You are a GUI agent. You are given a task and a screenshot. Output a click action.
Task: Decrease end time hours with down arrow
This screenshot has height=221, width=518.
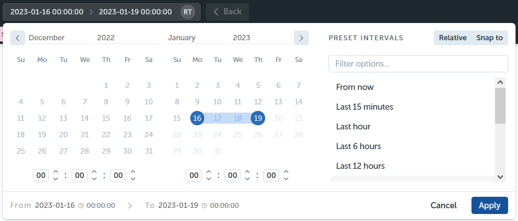tap(209, 179)
